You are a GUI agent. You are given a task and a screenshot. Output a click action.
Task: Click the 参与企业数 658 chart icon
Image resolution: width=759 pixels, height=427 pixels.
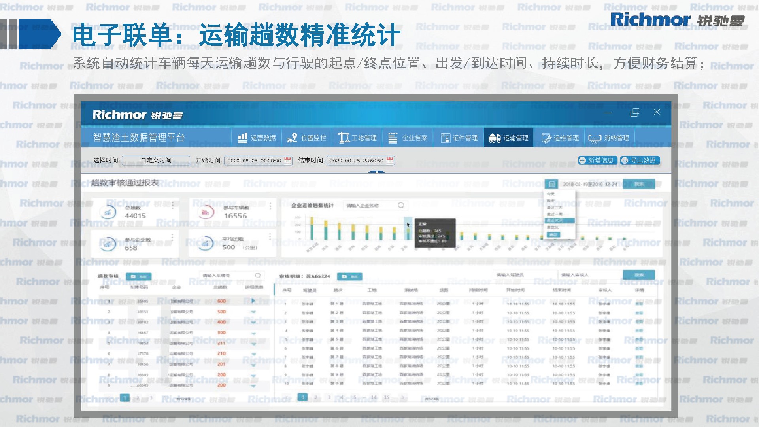108,244
